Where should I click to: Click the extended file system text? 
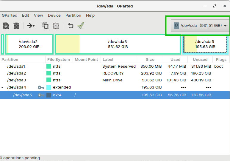(62, 87)
